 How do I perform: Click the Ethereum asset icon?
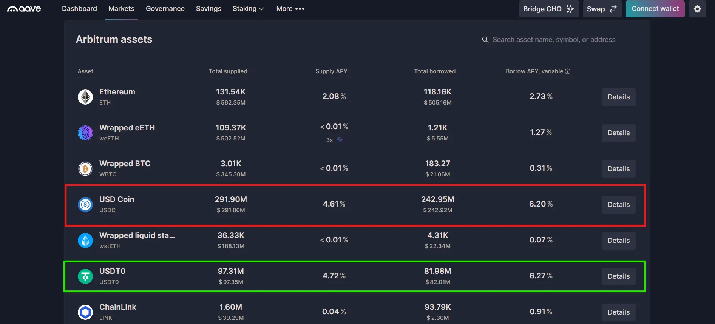(85, 97)
